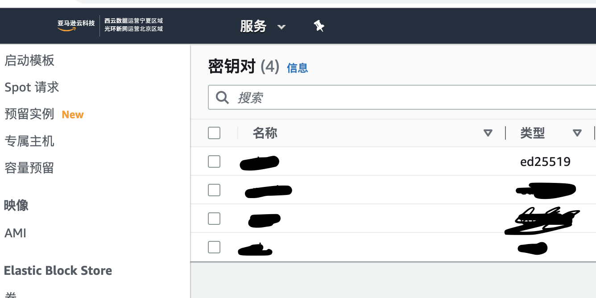Select 映像 heading in sidebar

pos(17,206)
